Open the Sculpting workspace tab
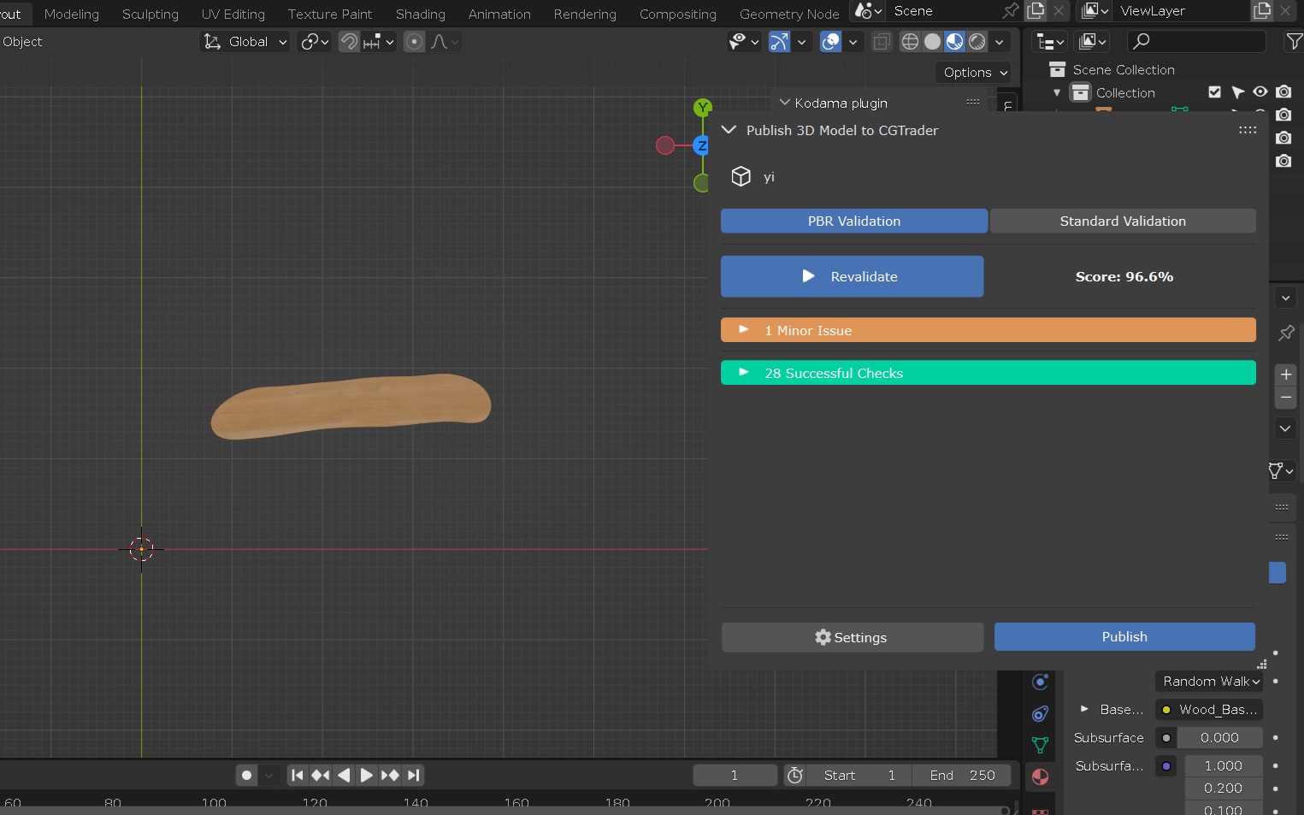1304x815 pixels. tap(150, 15)
